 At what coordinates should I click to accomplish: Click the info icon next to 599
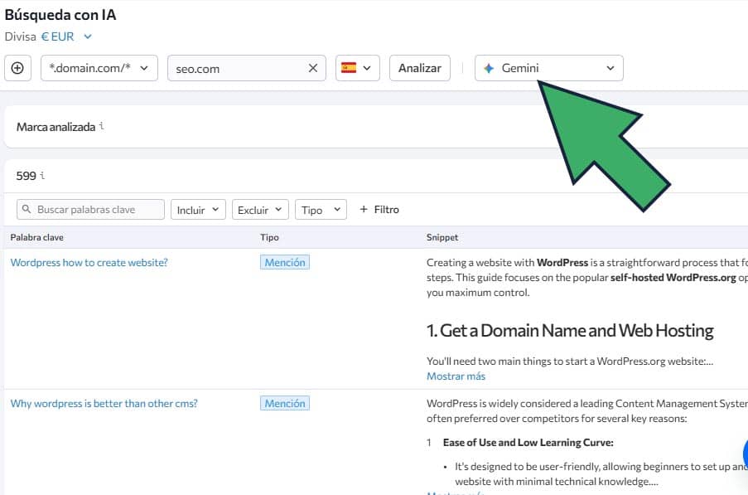click(43, 175)
